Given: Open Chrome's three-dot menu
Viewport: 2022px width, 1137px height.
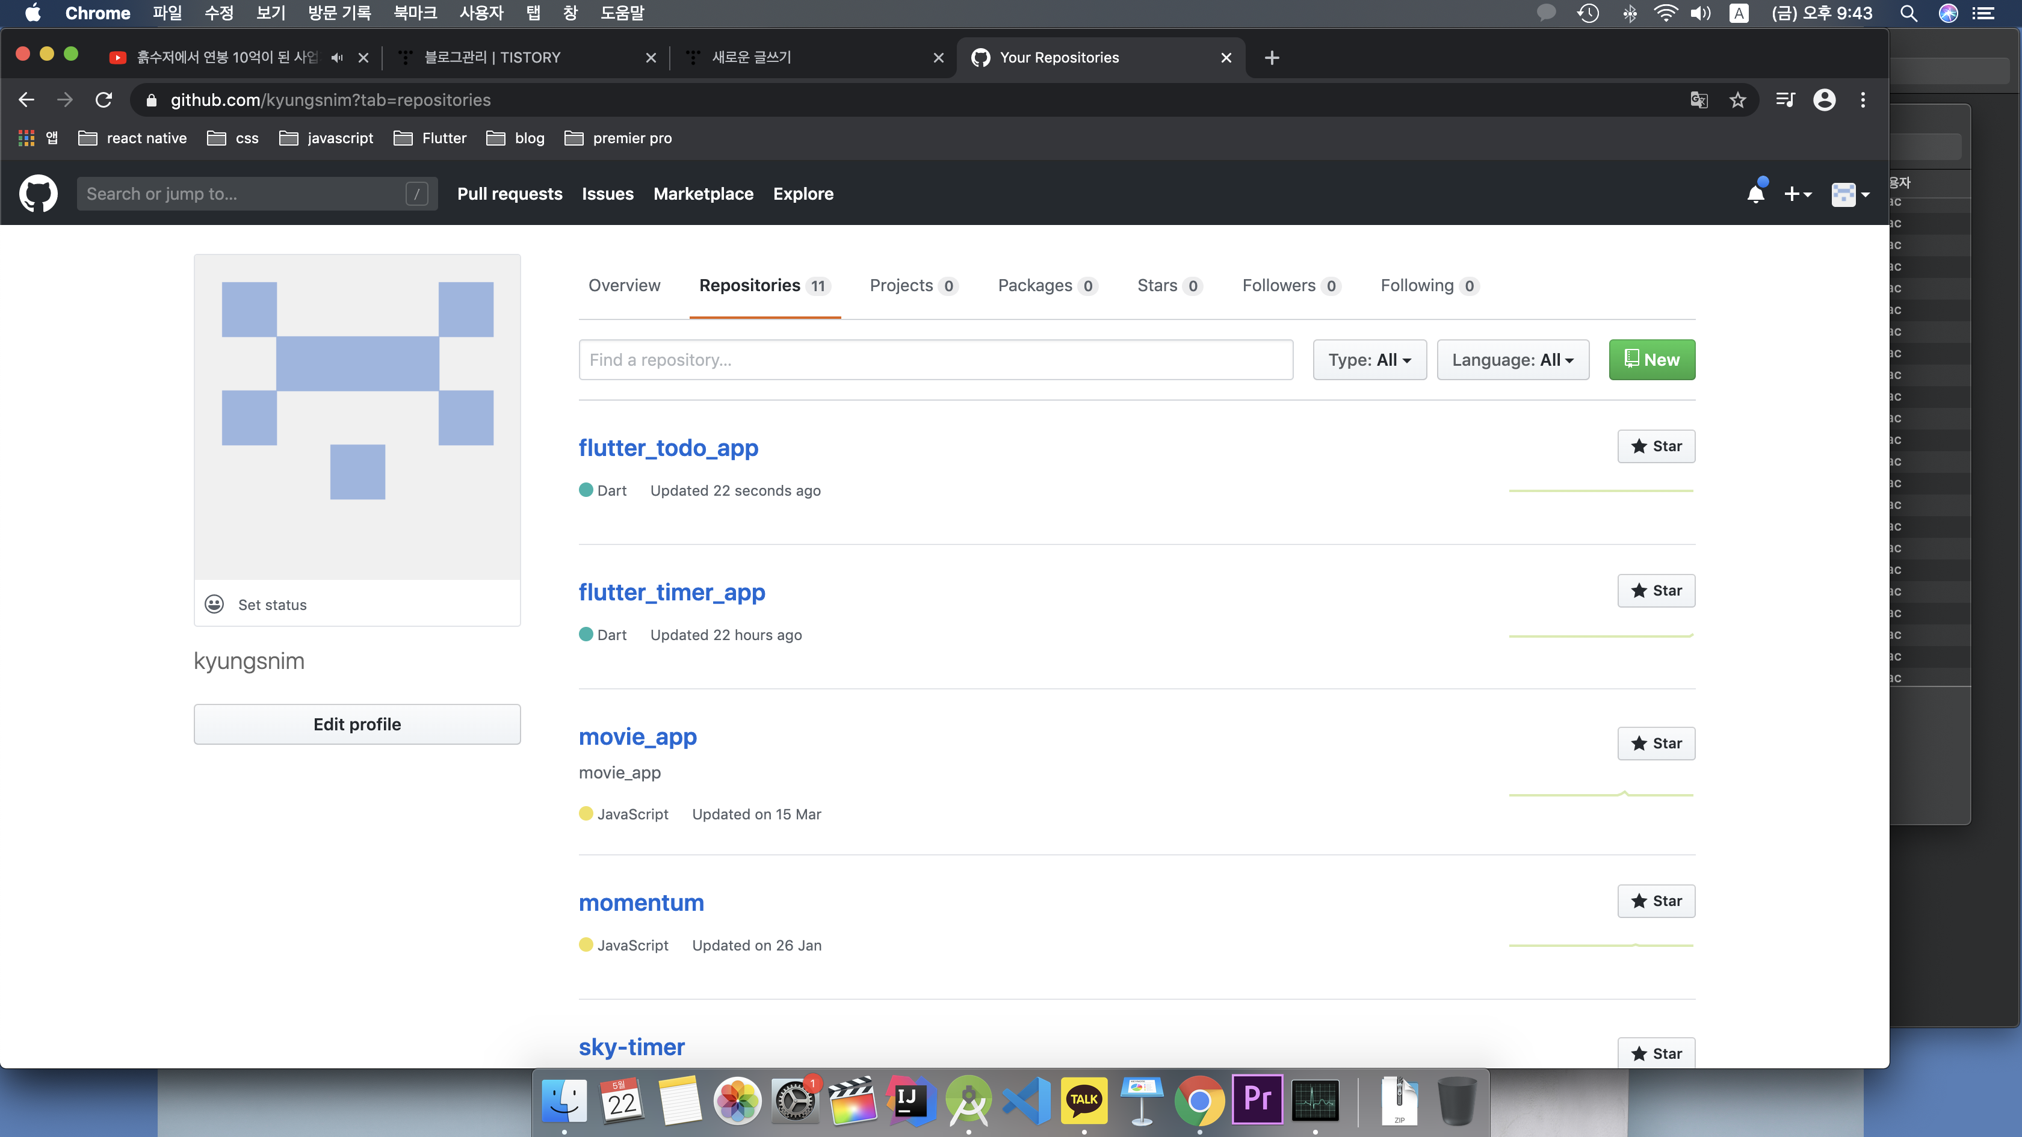Looking at the screenshot, I should point(1863,100).
